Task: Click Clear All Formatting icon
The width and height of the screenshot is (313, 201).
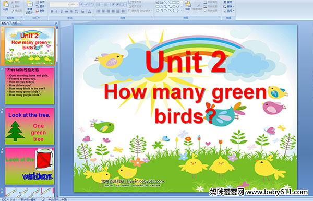Action: (92, 4)
